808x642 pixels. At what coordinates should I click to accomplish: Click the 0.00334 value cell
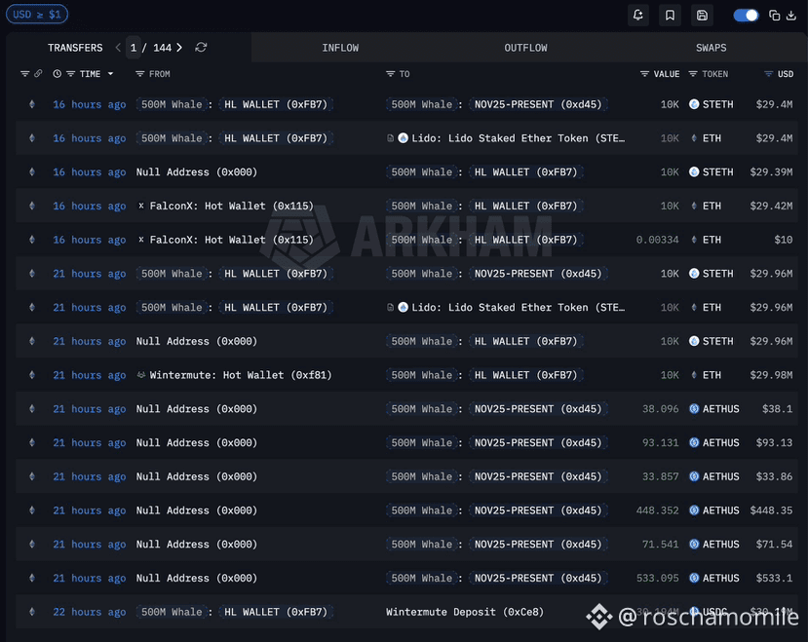click(657, 240)
